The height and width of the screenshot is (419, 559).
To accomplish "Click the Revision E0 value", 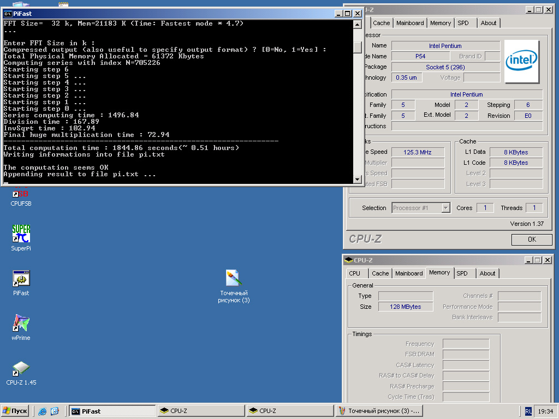I will (x=528, y=116).
